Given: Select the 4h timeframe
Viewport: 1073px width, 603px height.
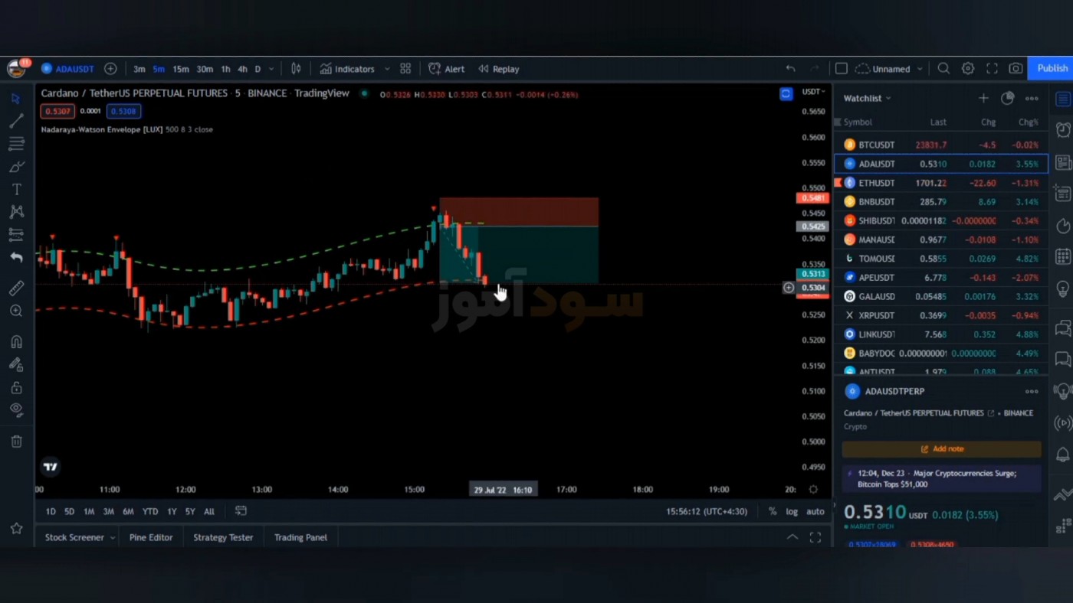Looking at the screenshot, I should (242, 69).
